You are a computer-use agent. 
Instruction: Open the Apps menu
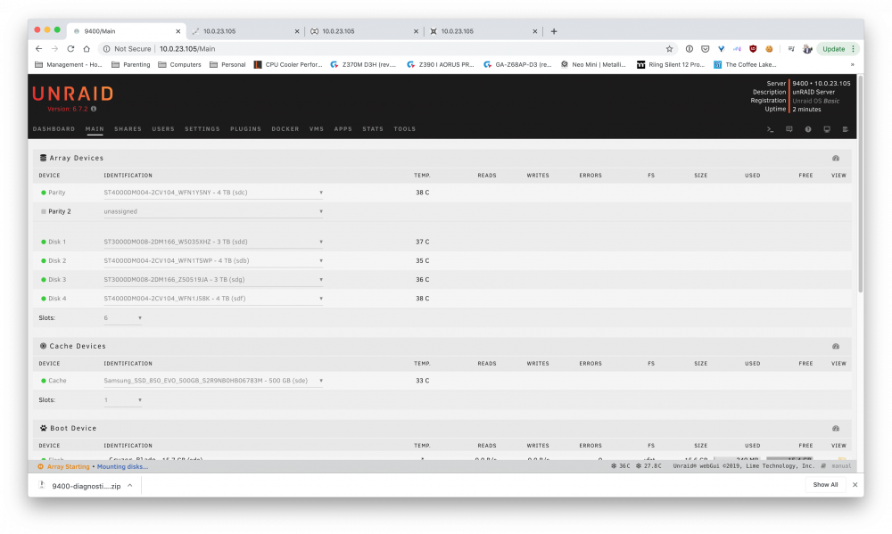point(343,129)
